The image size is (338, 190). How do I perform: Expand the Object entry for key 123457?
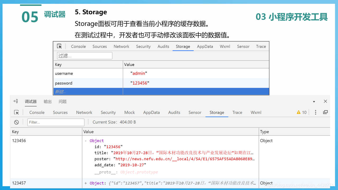(86, 183)
